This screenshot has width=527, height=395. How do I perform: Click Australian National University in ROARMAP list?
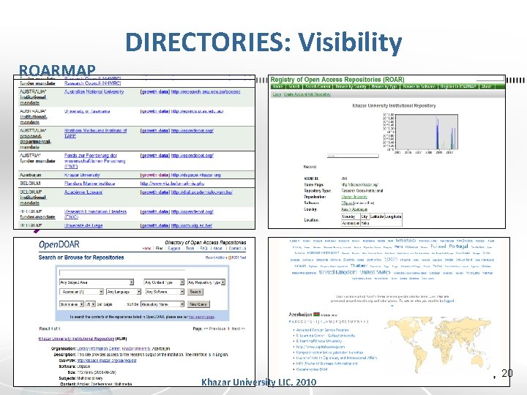(94, 91)
